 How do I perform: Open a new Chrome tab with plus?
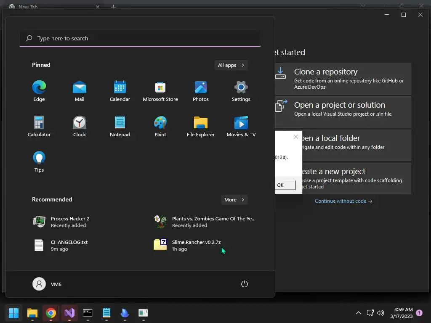(x=114, y=7)
